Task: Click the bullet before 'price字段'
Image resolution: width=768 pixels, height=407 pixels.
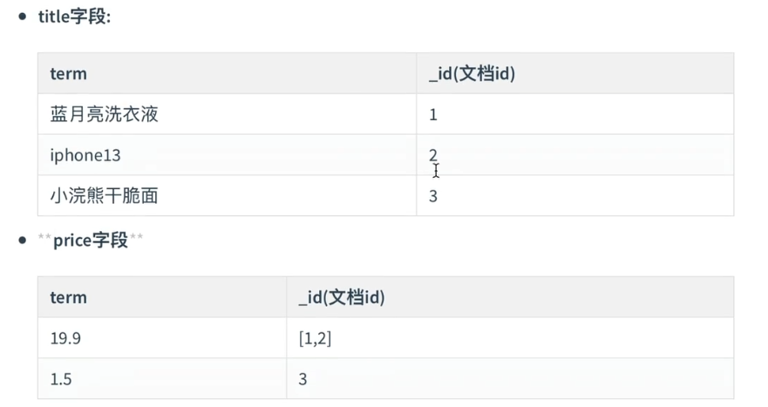Action: [x=23, y=241]
